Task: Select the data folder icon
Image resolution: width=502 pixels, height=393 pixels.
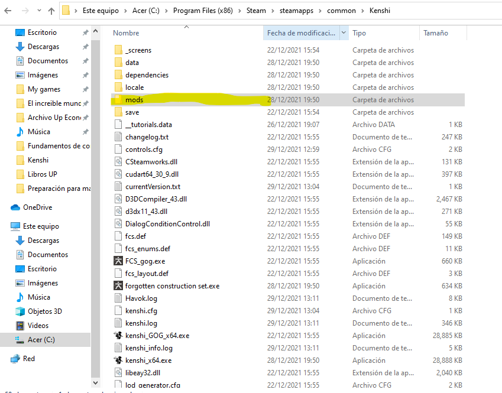Action: pyautogui.click(x=118, y=63)
